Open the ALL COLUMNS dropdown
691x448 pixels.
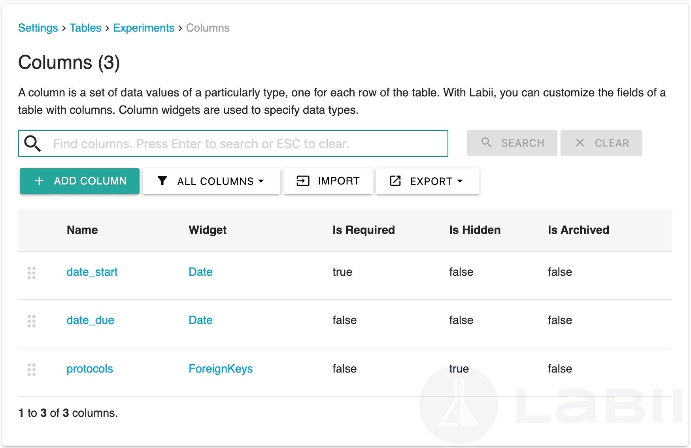211,181
